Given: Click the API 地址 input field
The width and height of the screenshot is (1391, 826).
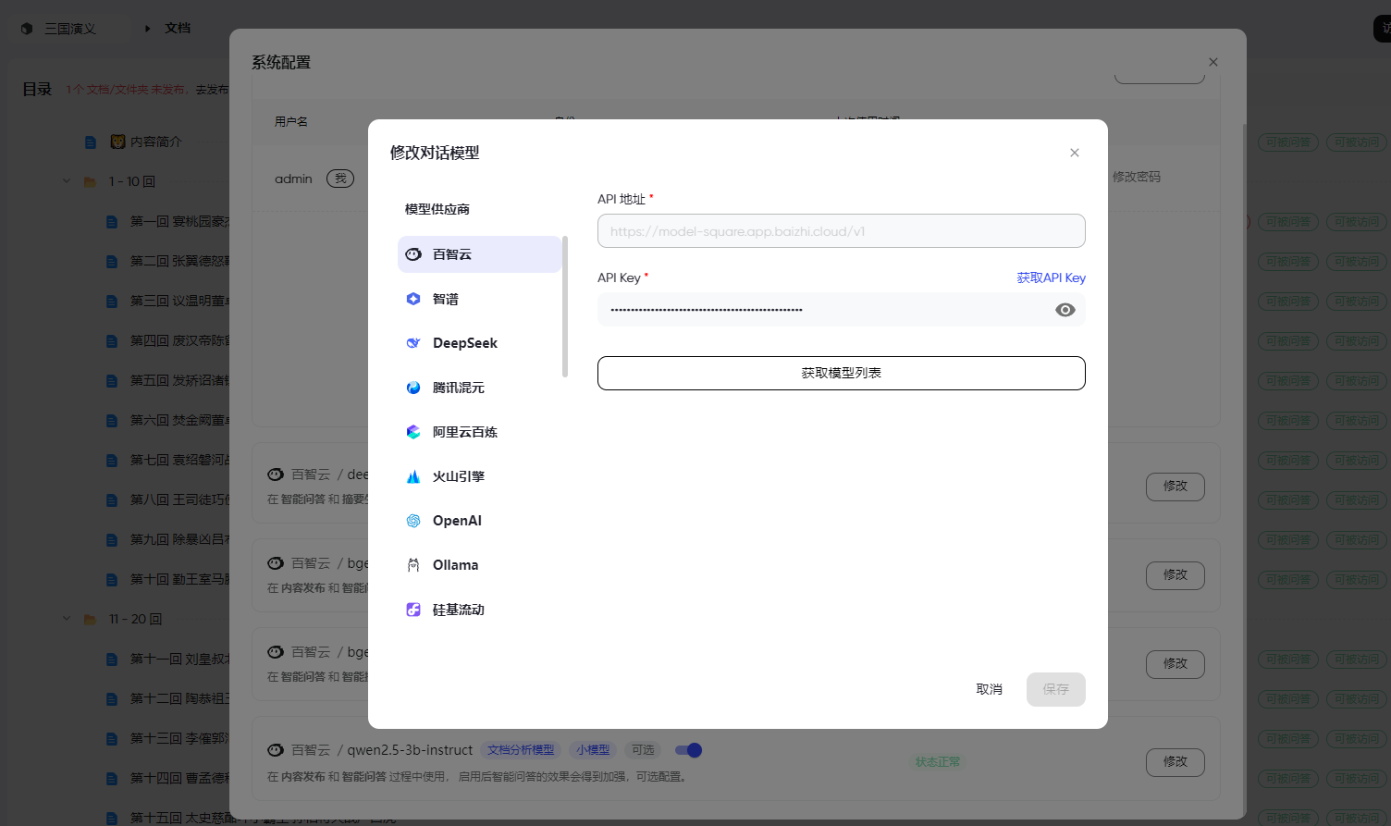Looking at the screenshot, I should pyautogui.click(x=841, y=231).
